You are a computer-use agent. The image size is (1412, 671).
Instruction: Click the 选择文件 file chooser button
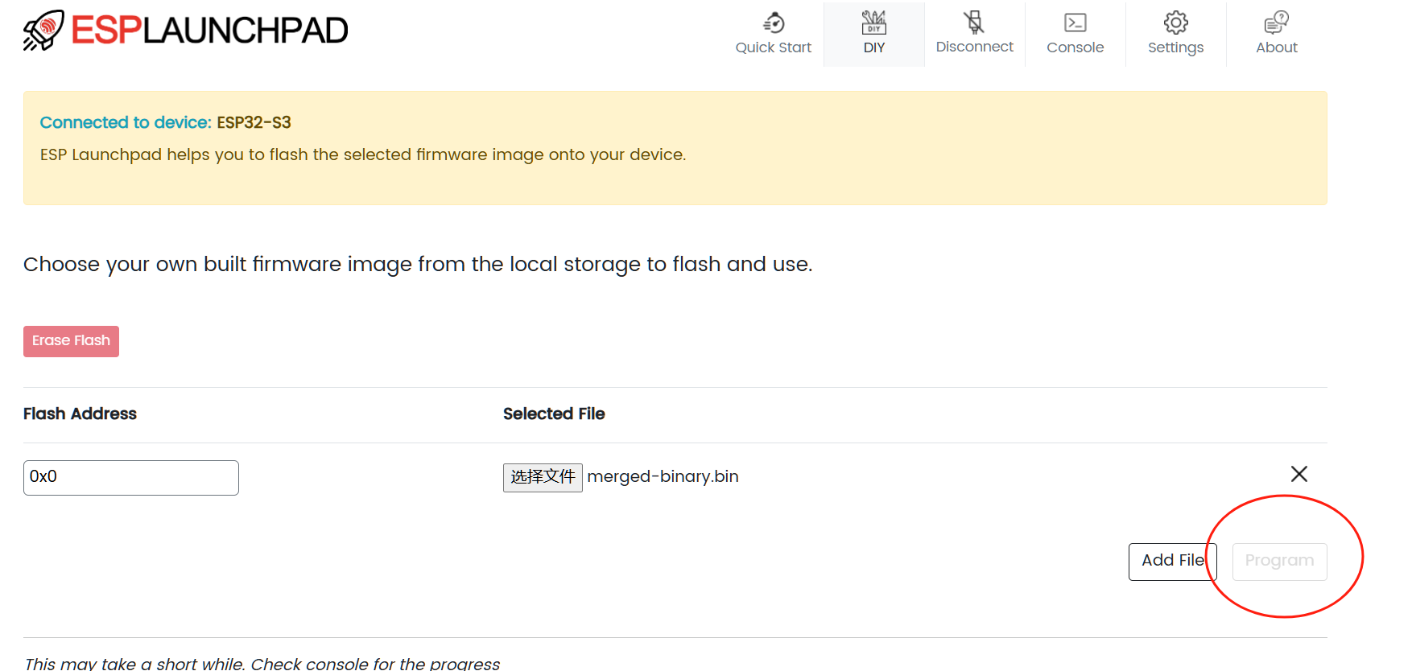pos(543,477)
